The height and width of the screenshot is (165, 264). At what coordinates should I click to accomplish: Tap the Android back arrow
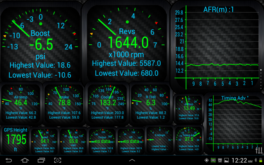(x=9, y=160)
